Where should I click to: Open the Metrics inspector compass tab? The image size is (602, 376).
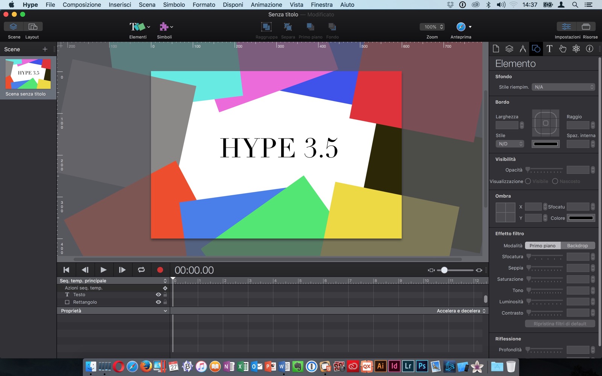point(523,49)
